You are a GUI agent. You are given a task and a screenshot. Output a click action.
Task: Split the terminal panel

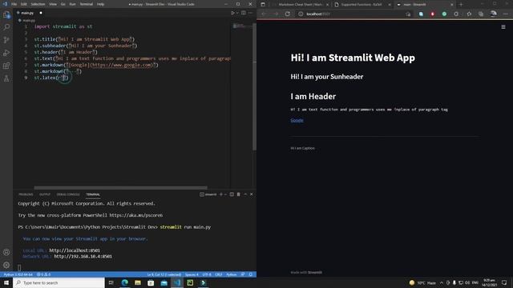[232, 194]
